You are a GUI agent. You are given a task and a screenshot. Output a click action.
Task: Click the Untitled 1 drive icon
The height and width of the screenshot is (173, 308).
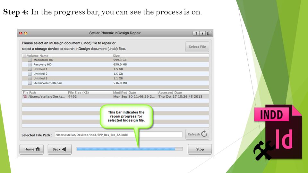[x=30, y=69]
